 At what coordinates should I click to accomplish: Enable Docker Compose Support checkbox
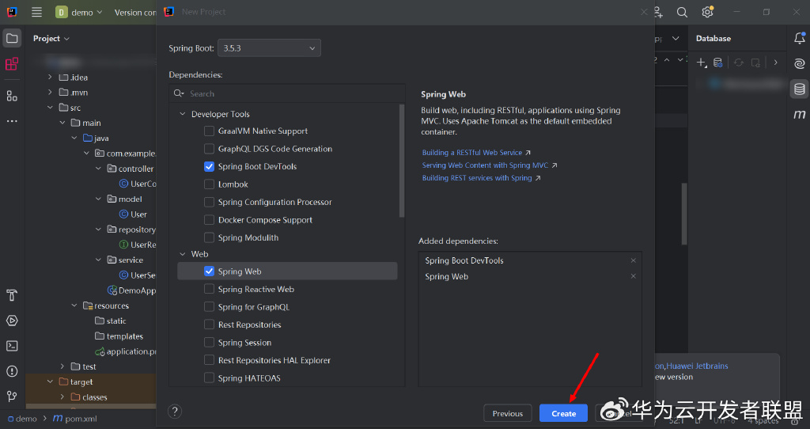(x=209, y=220)
